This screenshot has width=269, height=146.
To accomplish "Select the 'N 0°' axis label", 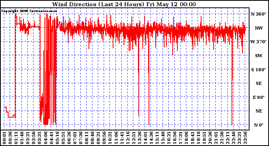I will [x=258, y=125].
